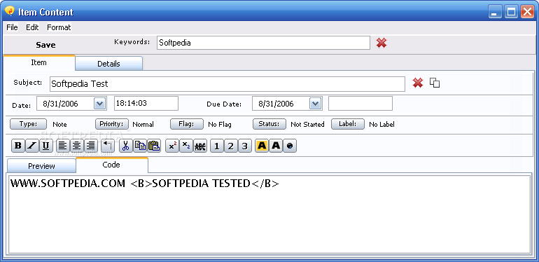539x262 pixels.
Task: Click the 'Not Started' status value
Action: (x=307, y=125)
